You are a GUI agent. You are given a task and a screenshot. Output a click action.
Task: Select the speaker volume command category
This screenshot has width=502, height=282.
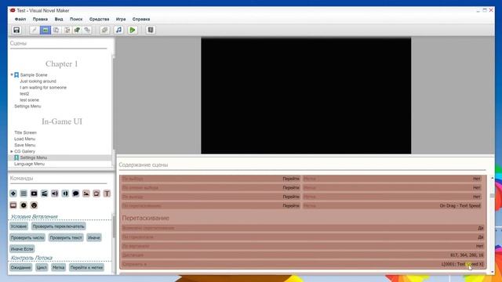[55, 193]
